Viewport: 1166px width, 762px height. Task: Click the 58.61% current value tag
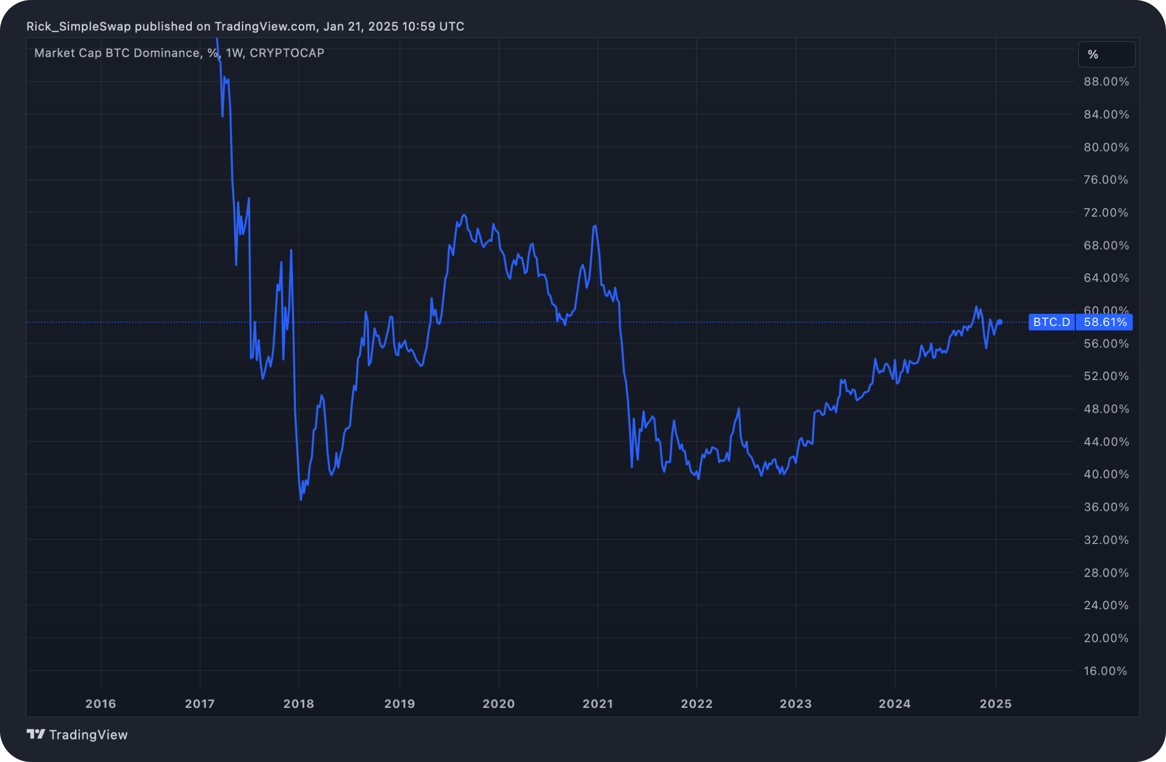click(1105, 322)
